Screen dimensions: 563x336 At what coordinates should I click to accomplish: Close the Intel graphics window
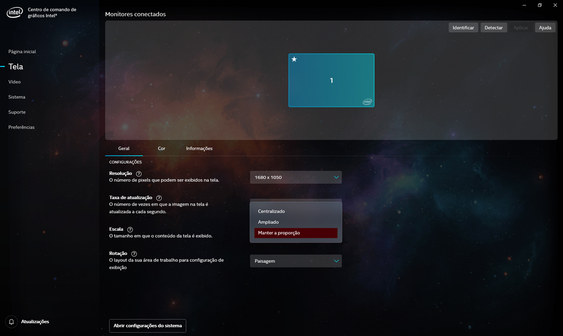(x=555, y=5)
